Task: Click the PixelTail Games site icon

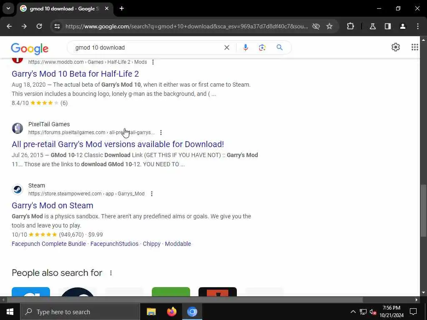Action: pos(18,128)
